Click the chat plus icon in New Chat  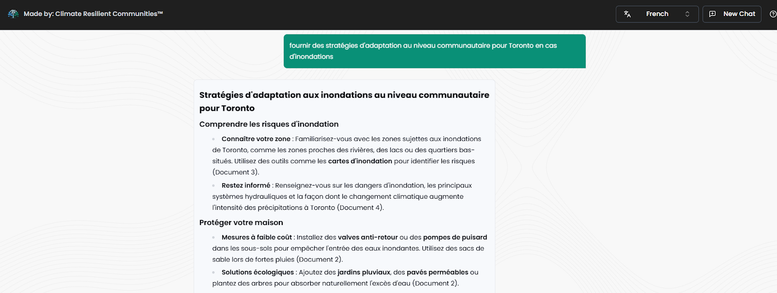[x=712, y=14]
